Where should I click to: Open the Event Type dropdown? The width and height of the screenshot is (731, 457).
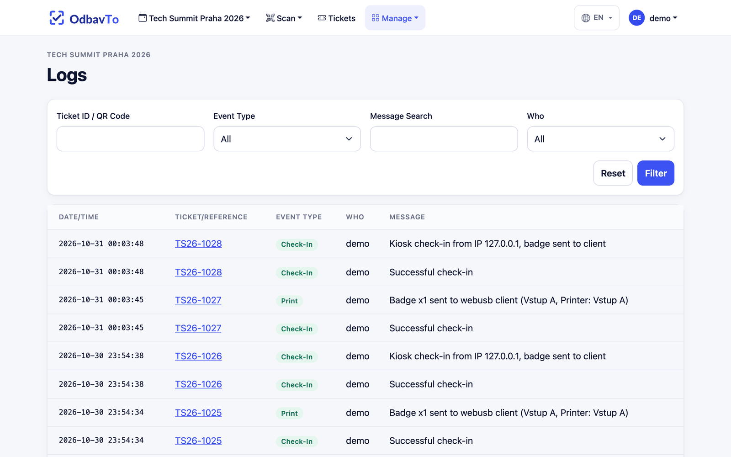coord(287,139)
